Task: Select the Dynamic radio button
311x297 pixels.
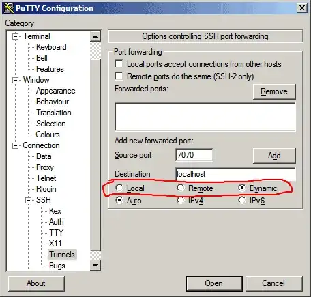Action: 242,188
